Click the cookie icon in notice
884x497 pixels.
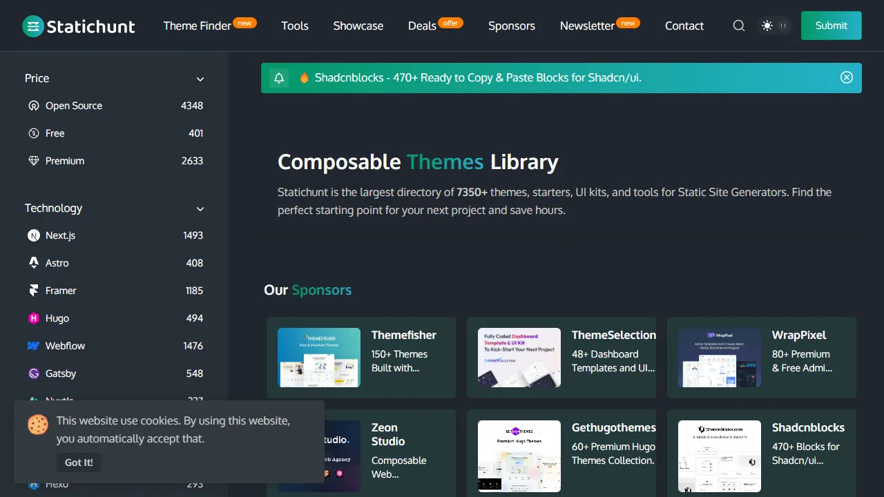coord(38,424)
